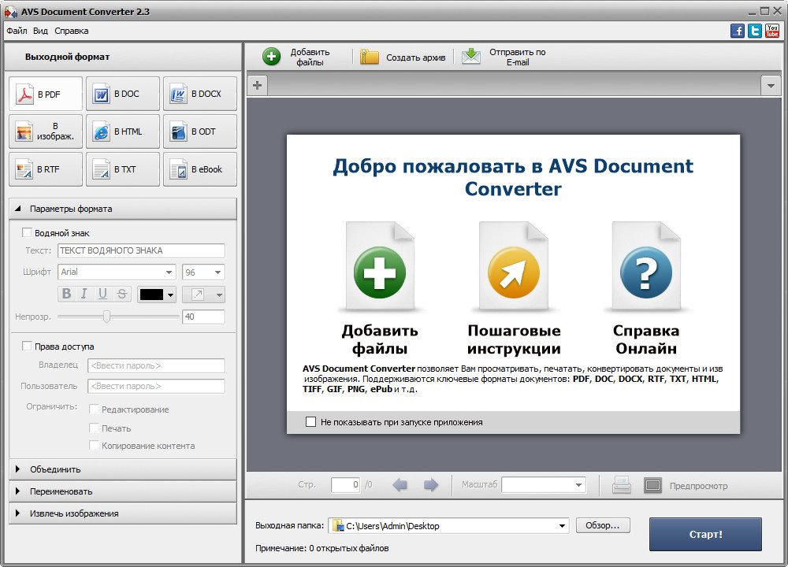788x567 pixels.
Task: Choose ODT as output format
Action: 200,132
